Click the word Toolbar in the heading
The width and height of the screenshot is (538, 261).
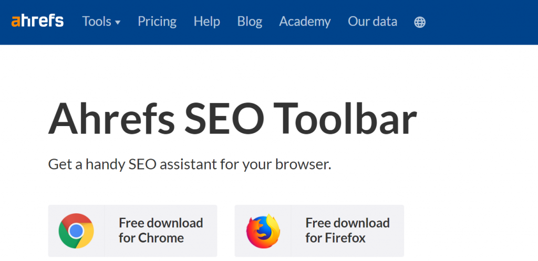(x=345, y=118)
